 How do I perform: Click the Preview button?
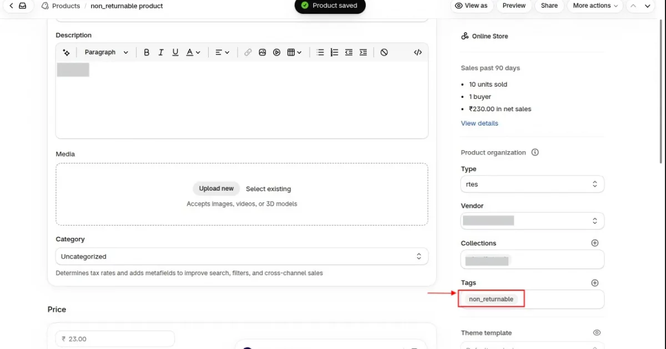click(x=514, y=6)
